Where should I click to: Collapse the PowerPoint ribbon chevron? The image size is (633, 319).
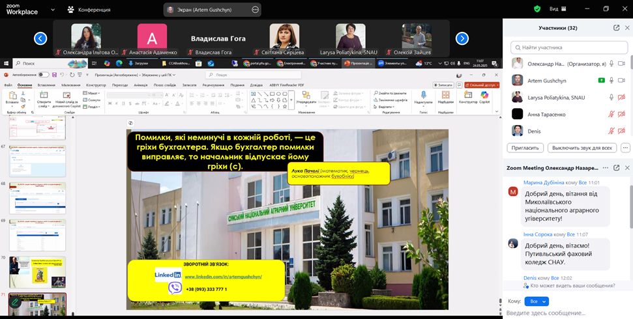coord(496,112)
